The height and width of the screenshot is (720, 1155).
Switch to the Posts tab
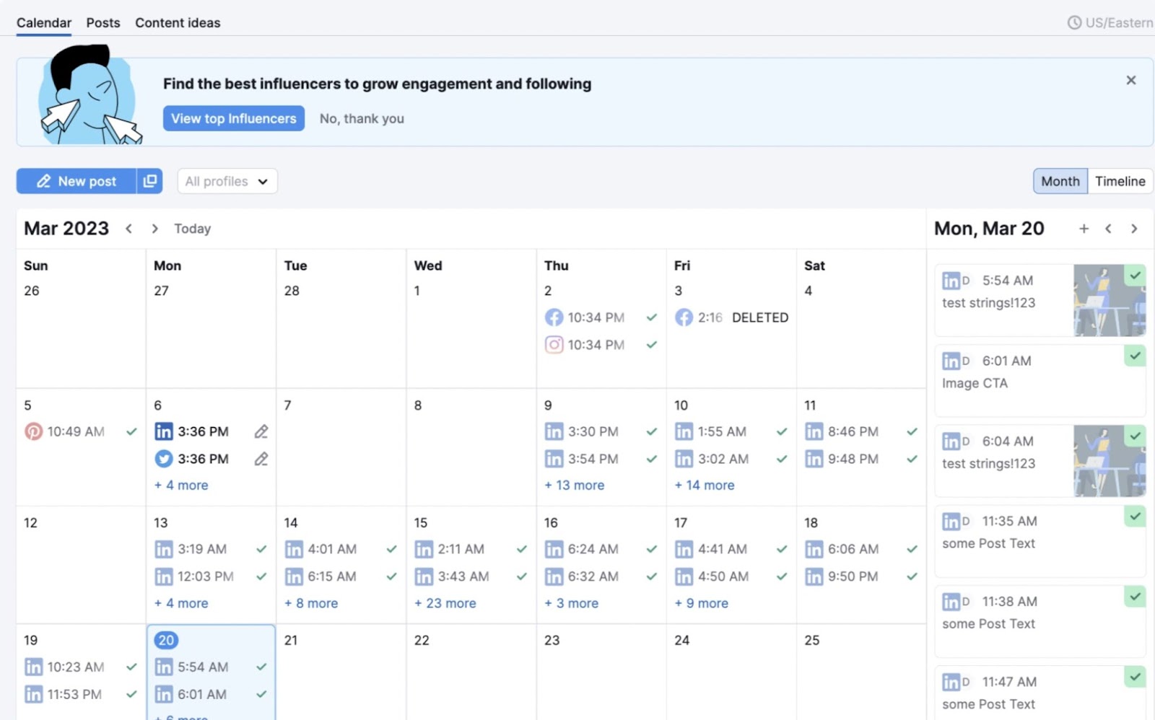point(103,22)
